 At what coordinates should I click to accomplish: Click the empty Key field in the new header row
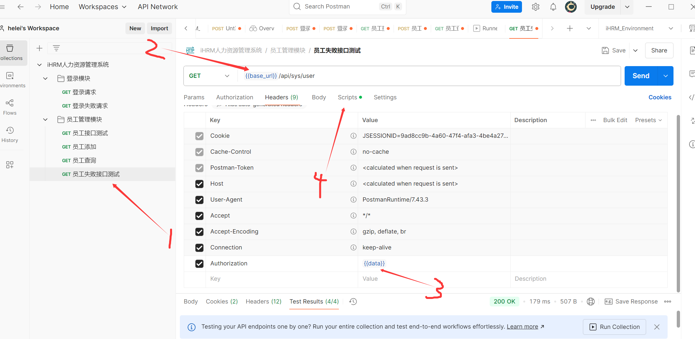pyautogui.click(x=282, y=279)
